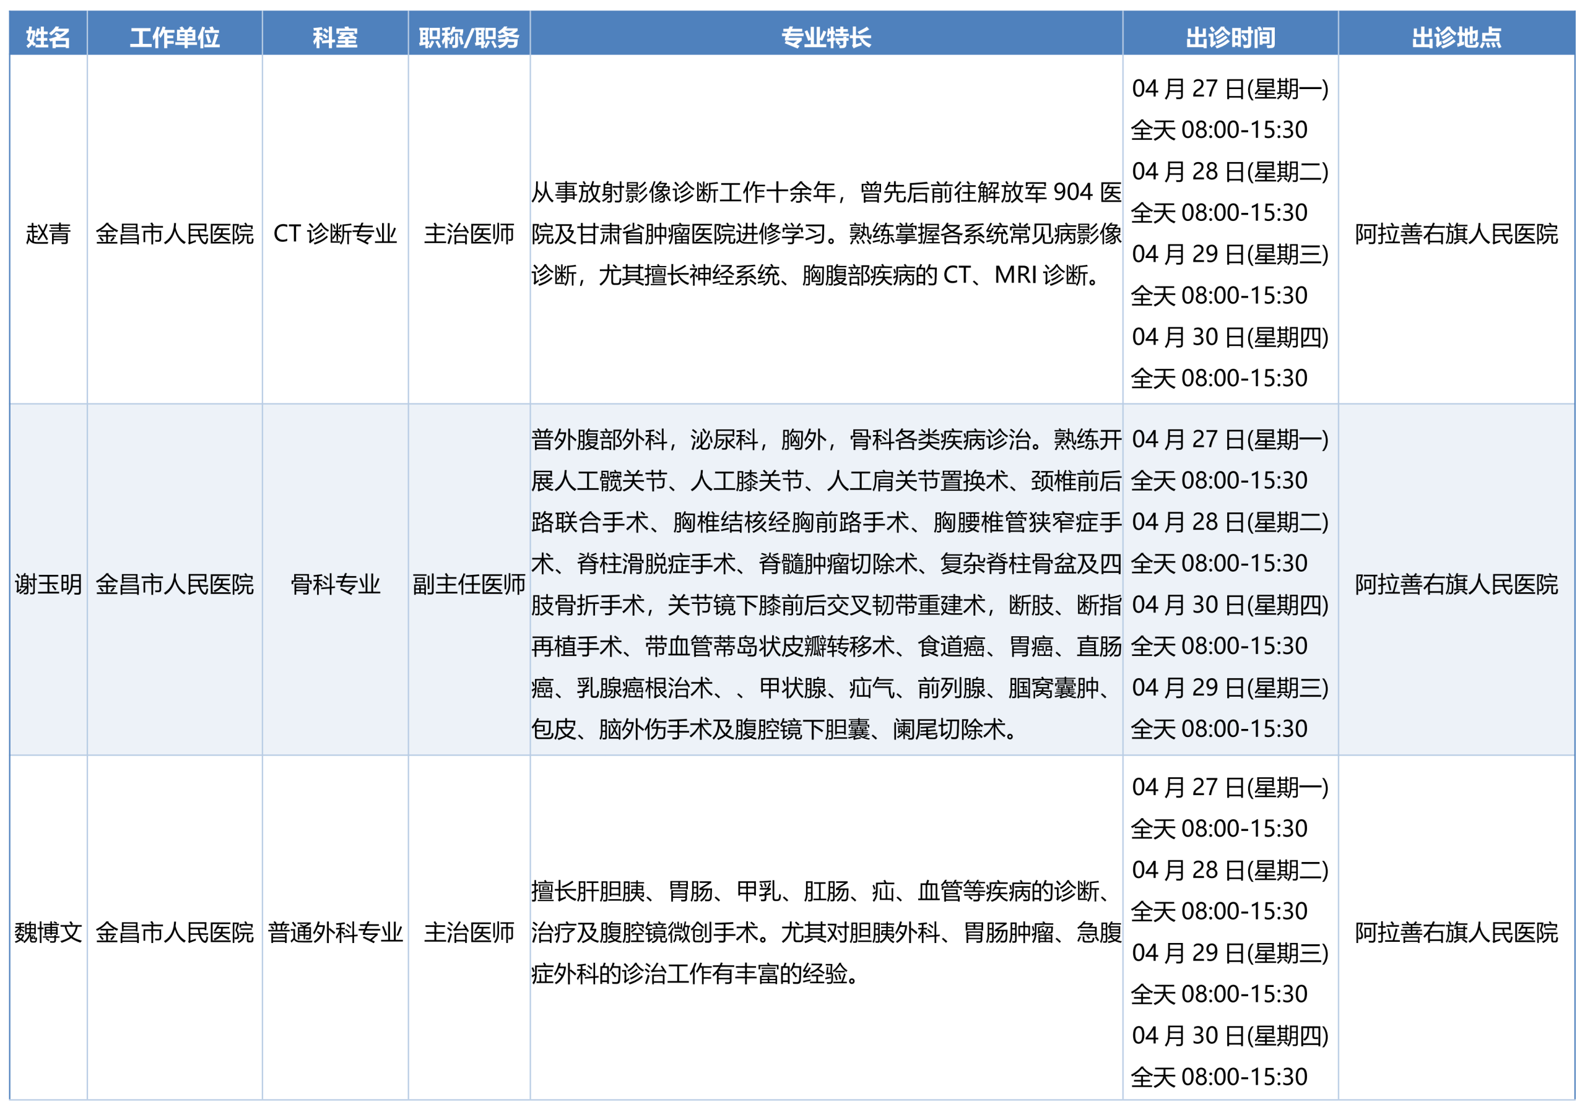Click 赵青's 主治医师 title cell
1585x1120 pixels.
pos(469,234)
